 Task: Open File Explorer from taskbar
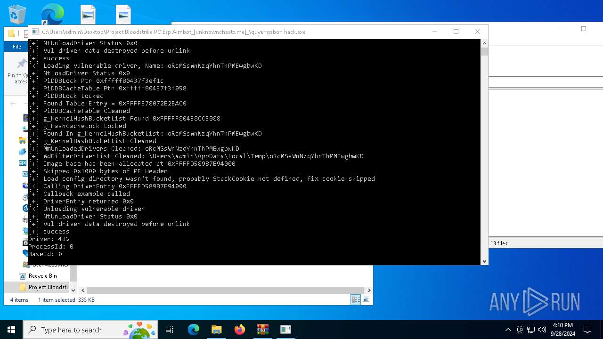tap(216, 330)
